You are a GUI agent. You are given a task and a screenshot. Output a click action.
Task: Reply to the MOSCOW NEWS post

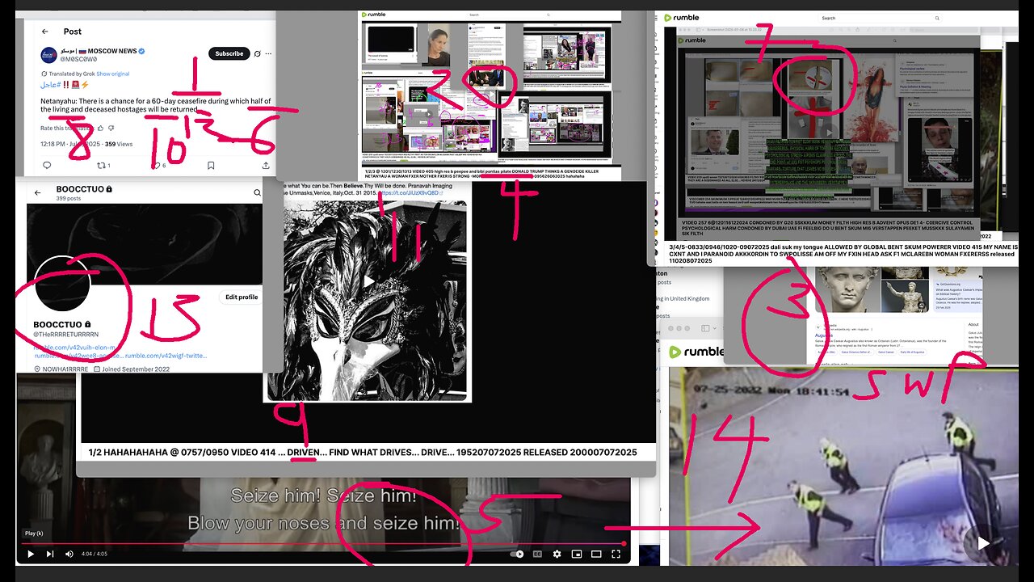[x=47, y=165]
